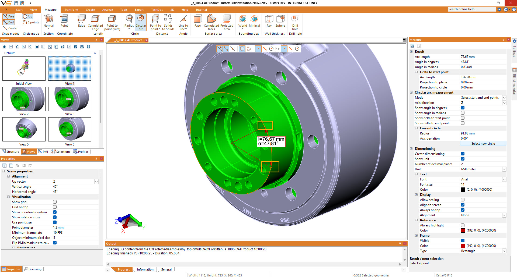The width and height of the screenshot is (517, 277).
Task: Click the Text Color black swatch
Action: (x=463, y=190)
